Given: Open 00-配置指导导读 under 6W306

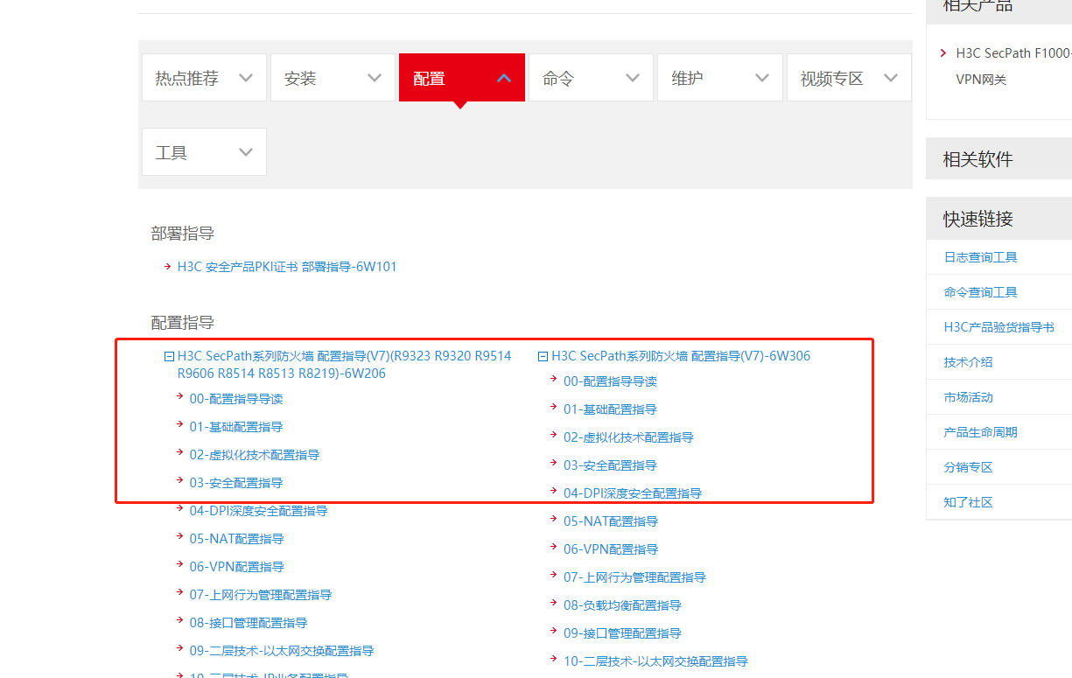Looking at the screenshot, I should pyautogui.click(x=610, y=381).
